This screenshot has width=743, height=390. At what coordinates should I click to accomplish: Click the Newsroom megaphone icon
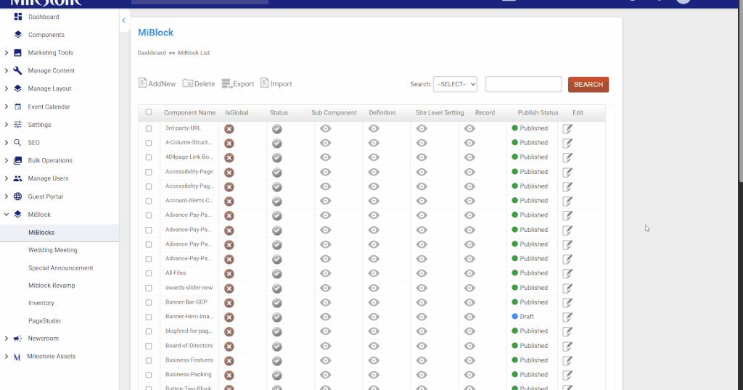pyautogui.click(x=17, y=339)
